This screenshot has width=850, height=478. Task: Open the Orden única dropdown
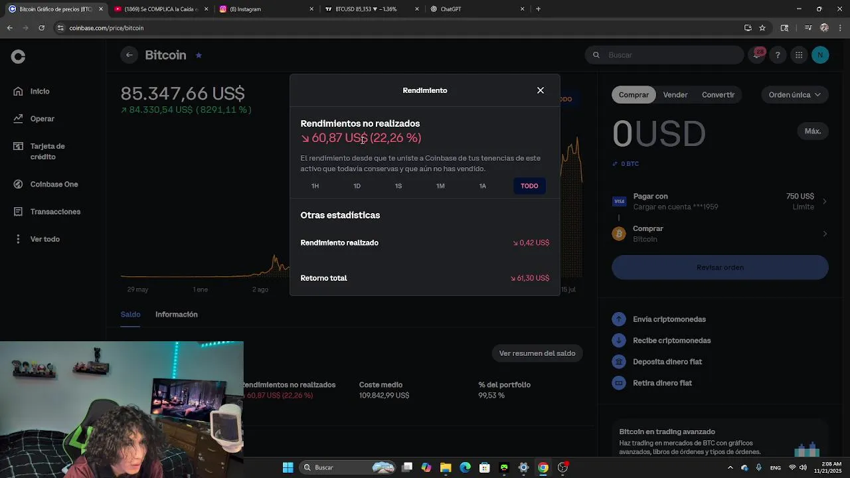click(794, 95)
